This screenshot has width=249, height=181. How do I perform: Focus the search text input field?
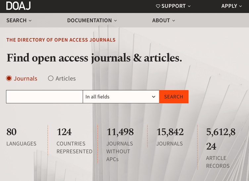click(x=44, y=97)
